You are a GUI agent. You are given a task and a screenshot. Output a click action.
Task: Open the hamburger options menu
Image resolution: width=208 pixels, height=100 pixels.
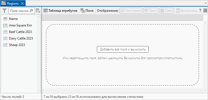(x=205, y=11)
